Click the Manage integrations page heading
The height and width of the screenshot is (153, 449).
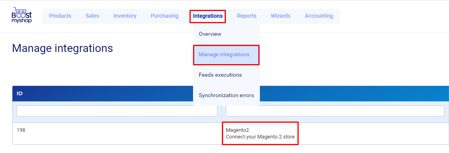[x=63, y=48]
